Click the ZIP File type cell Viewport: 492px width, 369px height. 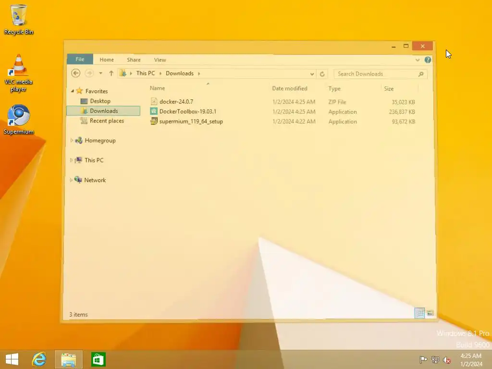337,102
